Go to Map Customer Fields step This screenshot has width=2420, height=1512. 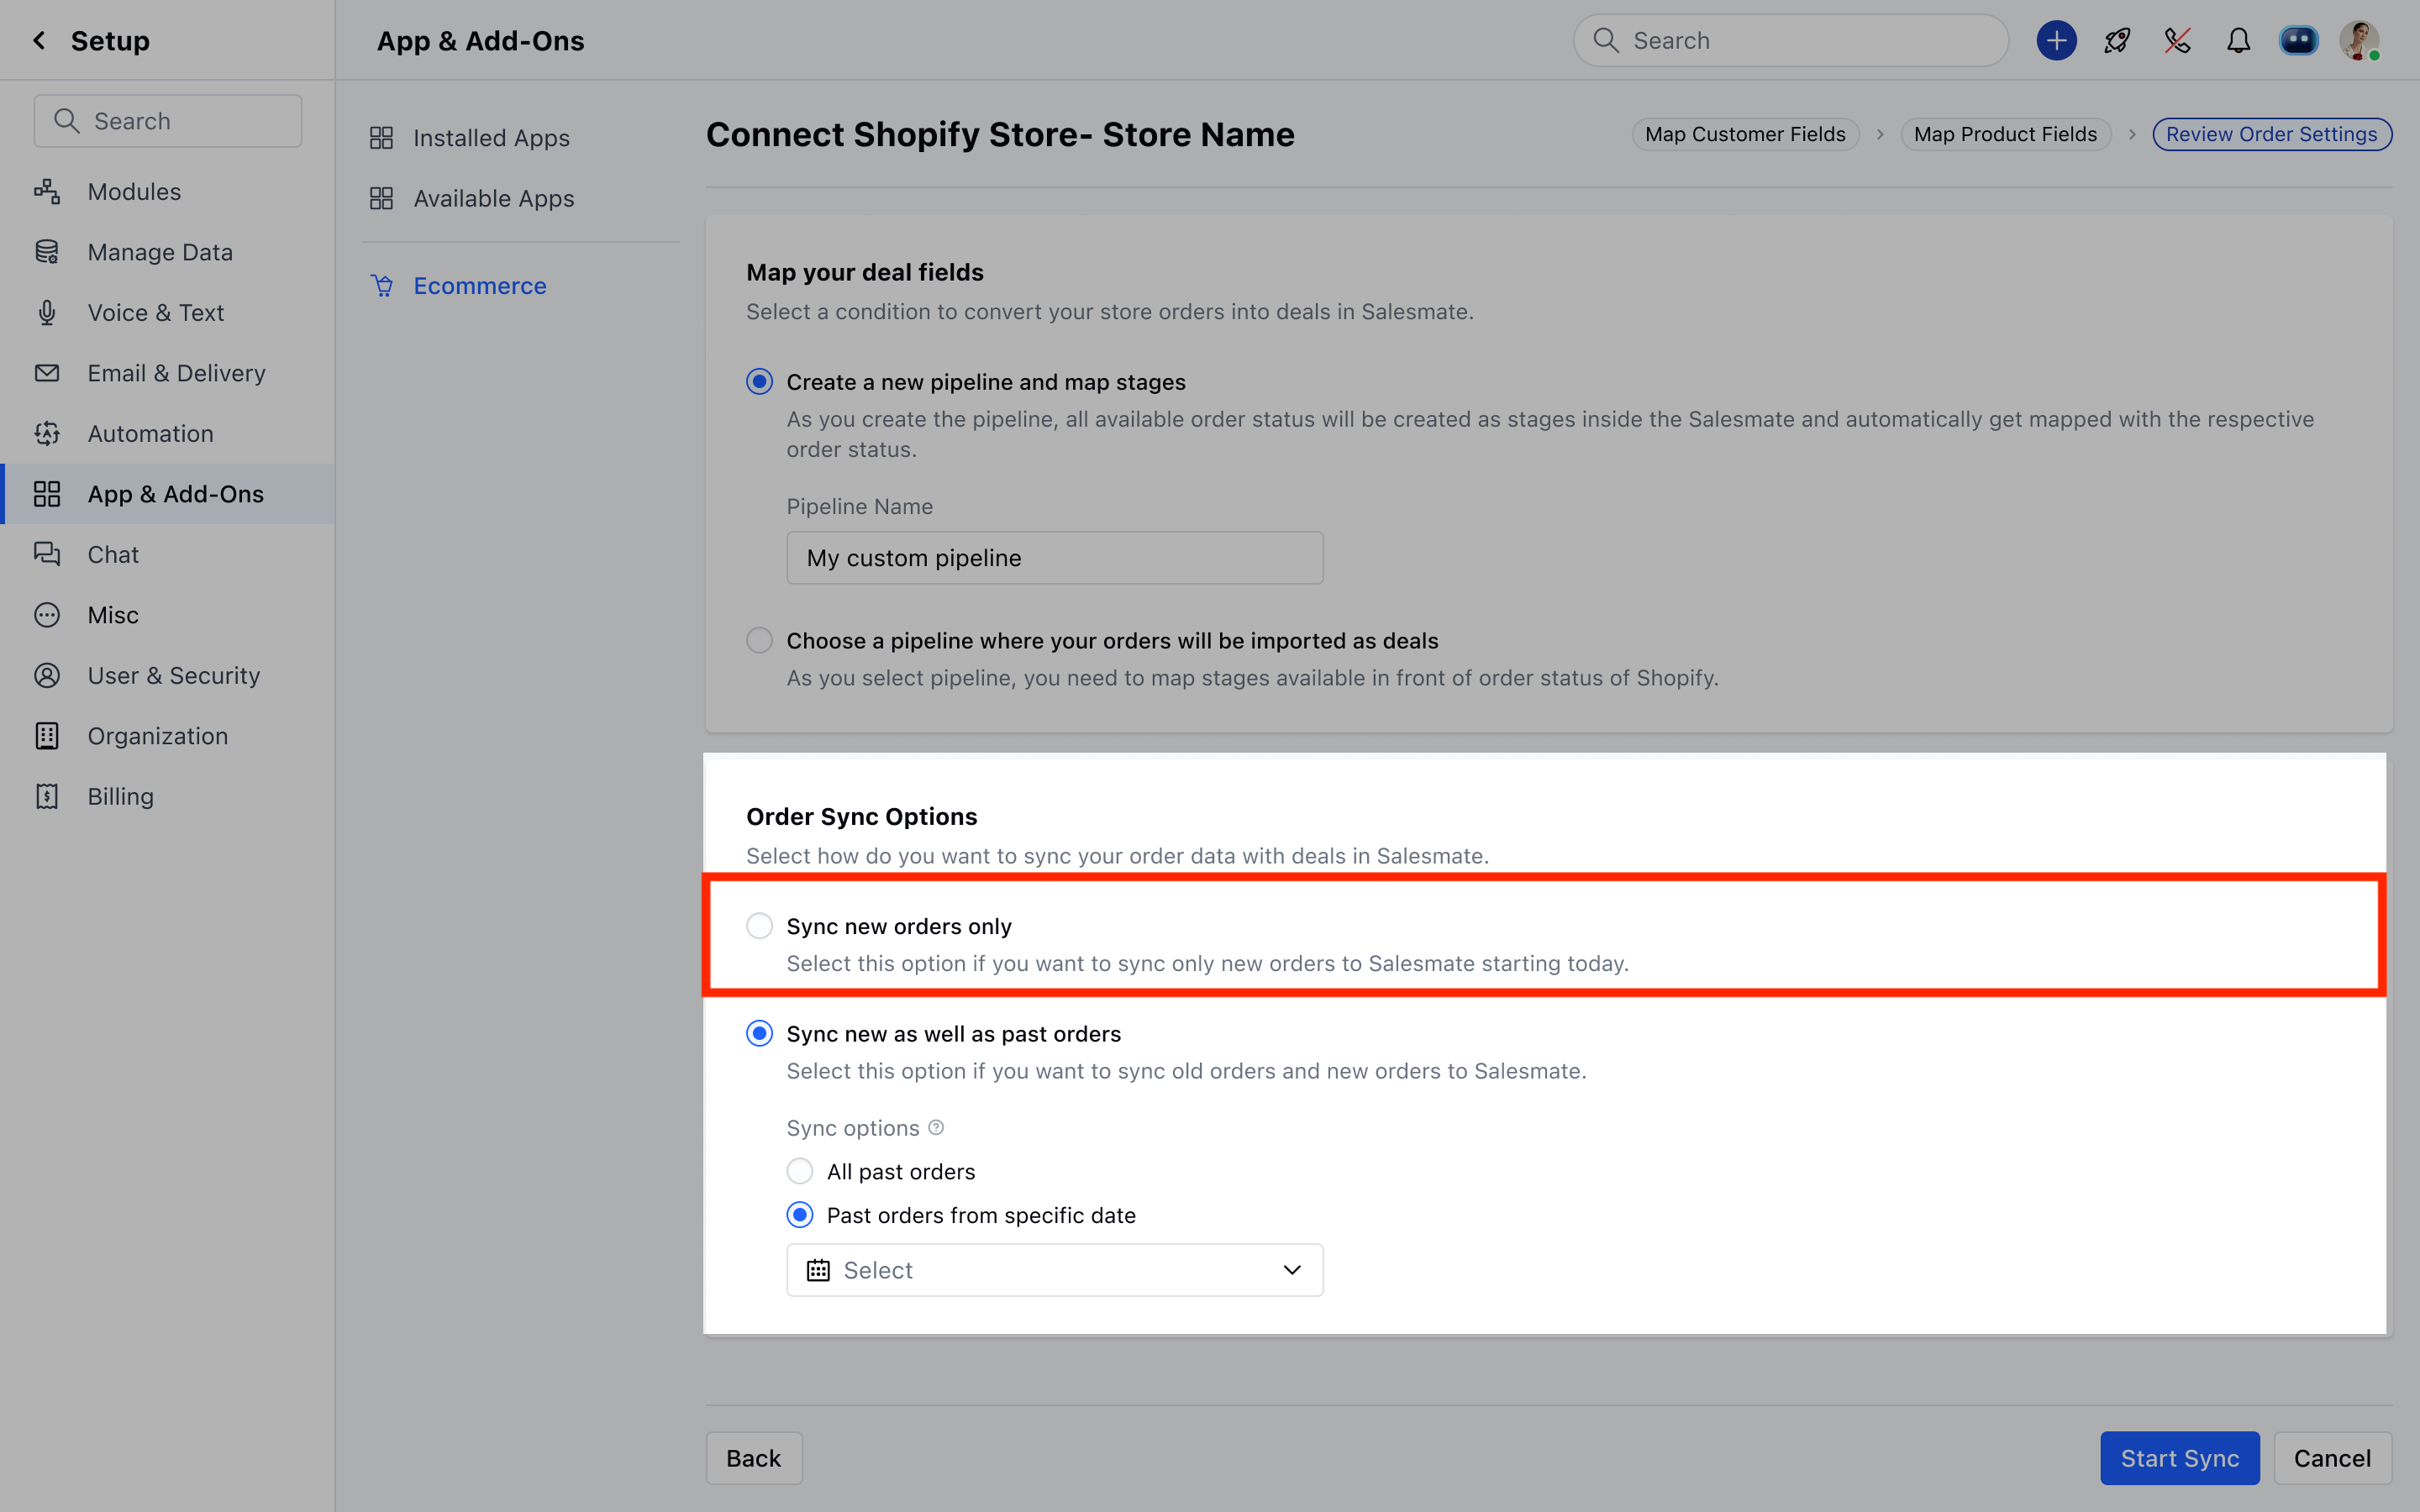pyautogui.click(x=1745, y=134)
